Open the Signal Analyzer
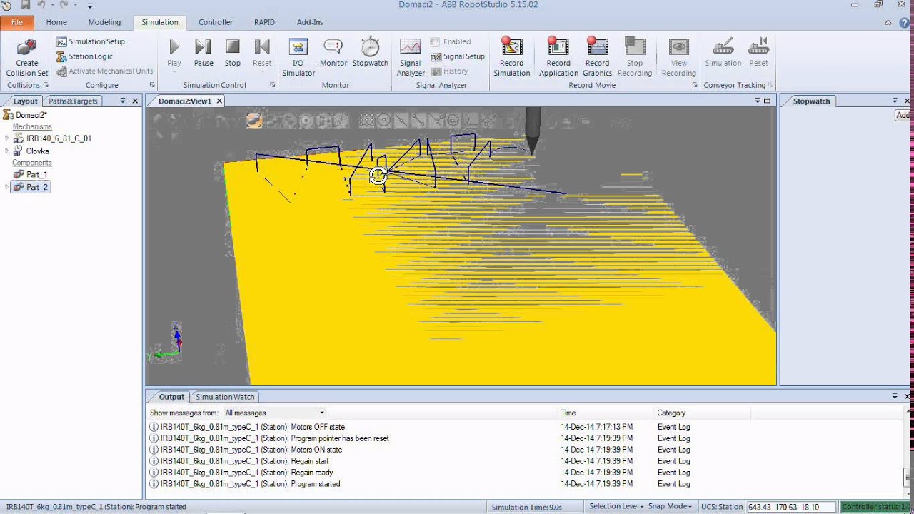914x514 pixels. [411, 57]
